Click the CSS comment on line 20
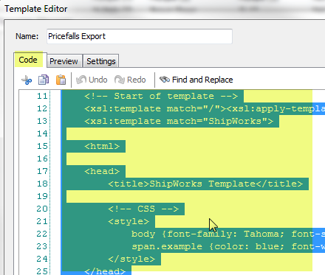The width and height of the screenshot is (325, 275). click(x=143, y=209)
